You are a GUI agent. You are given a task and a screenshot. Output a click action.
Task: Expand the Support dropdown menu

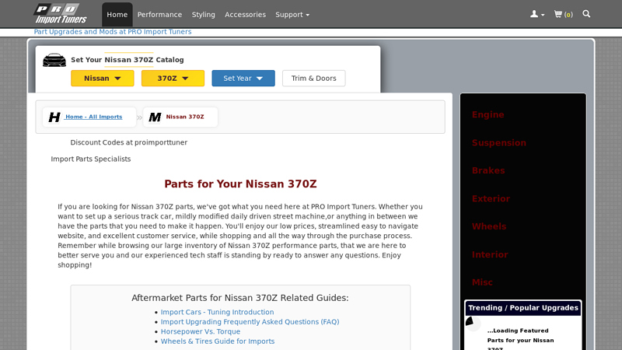tap(292, 15)
